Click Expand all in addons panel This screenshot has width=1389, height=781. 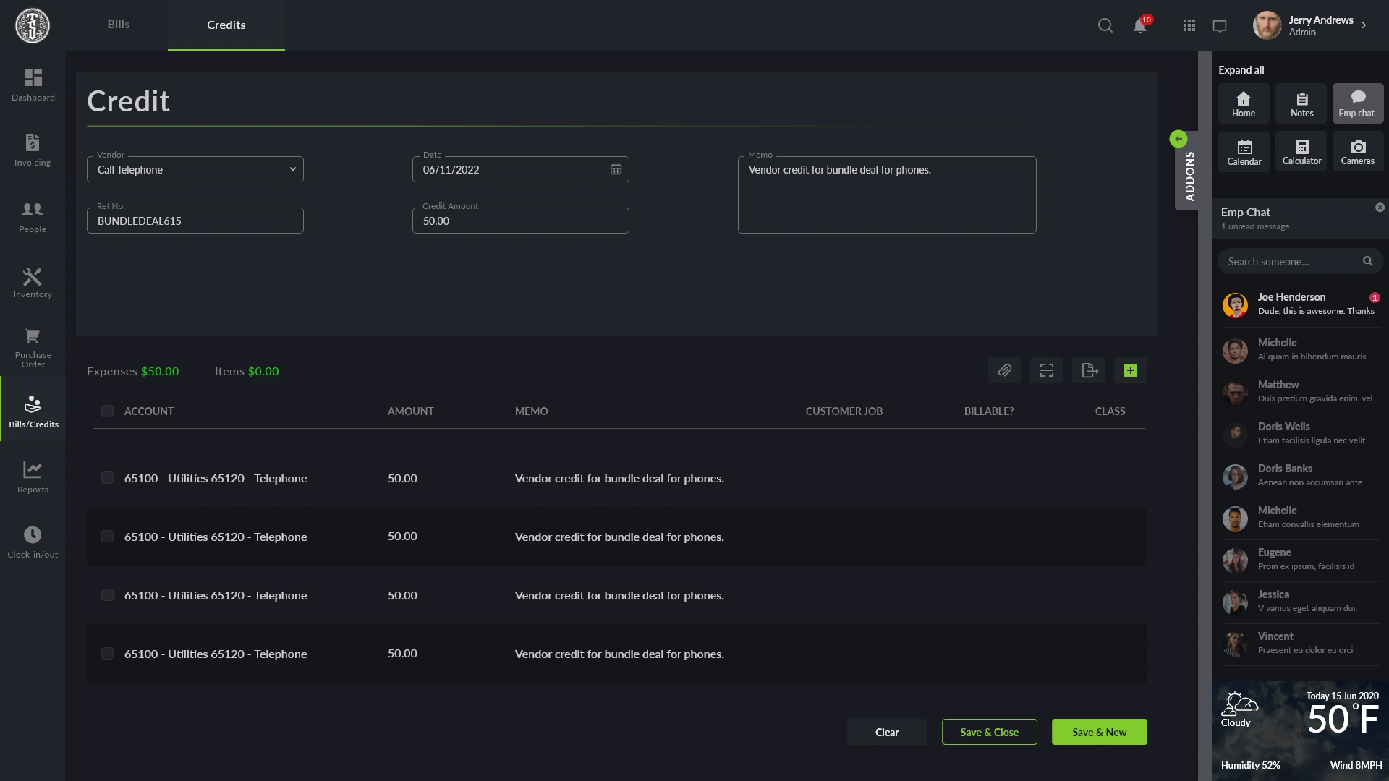click(x=1241, y=70)
